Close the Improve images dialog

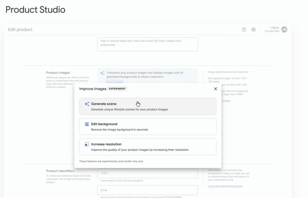pos(215,89)
